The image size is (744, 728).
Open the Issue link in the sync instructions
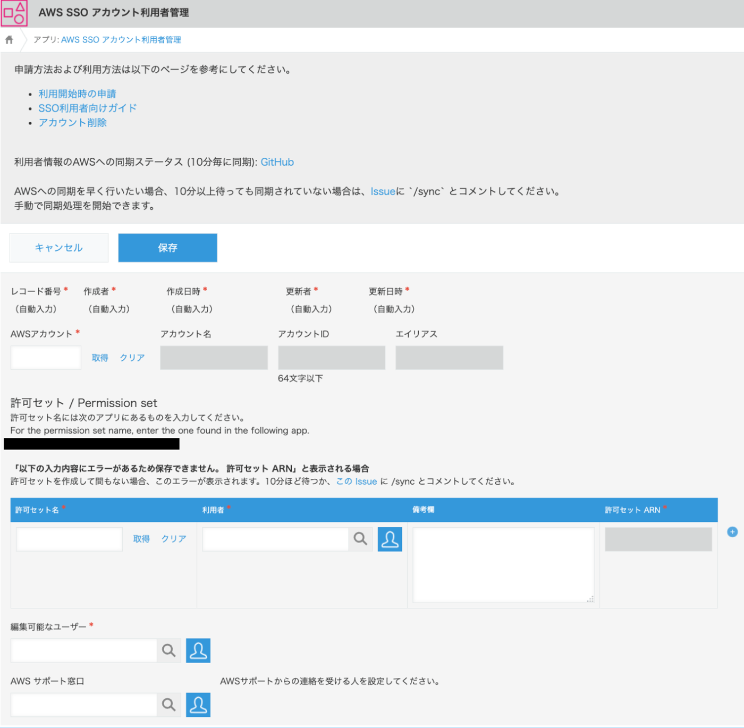pyautogui.click(x=383, y=191)
